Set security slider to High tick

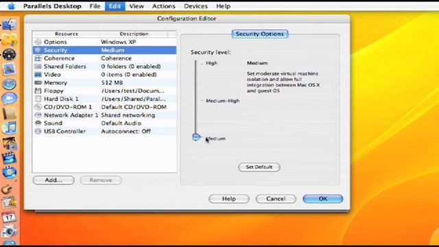pos(202,63)
